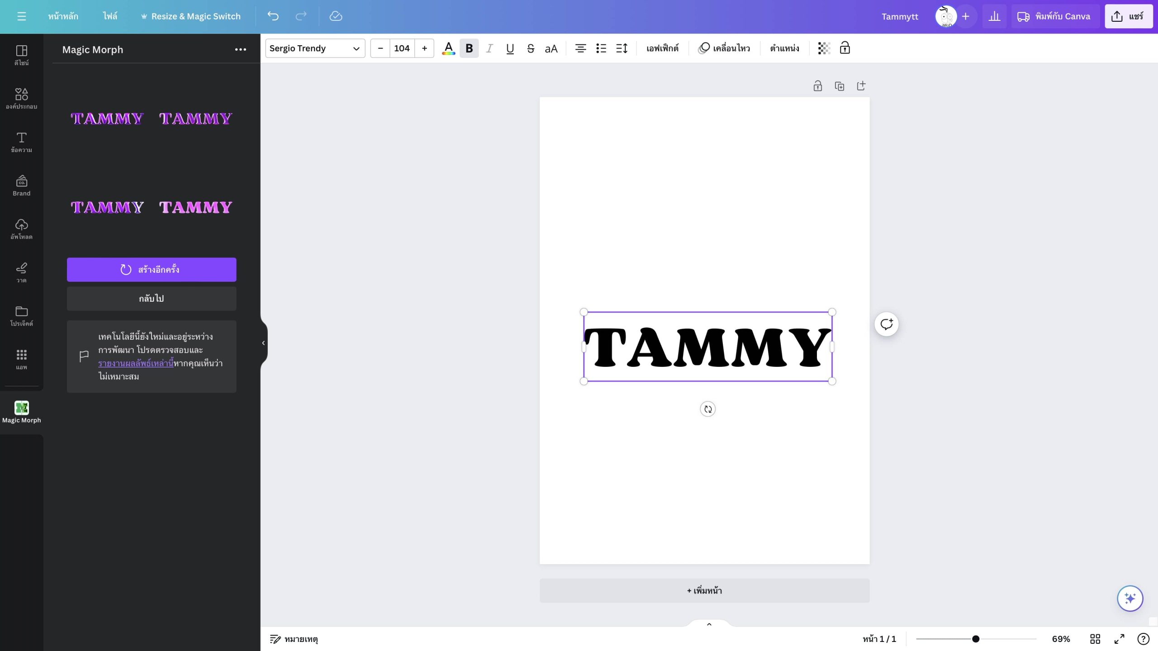
Task: Click the line spacing icon
Action: pos(622,48)
